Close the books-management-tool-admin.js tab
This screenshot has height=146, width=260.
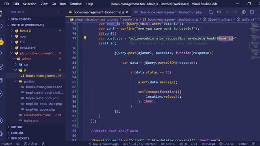pos(127,12)
